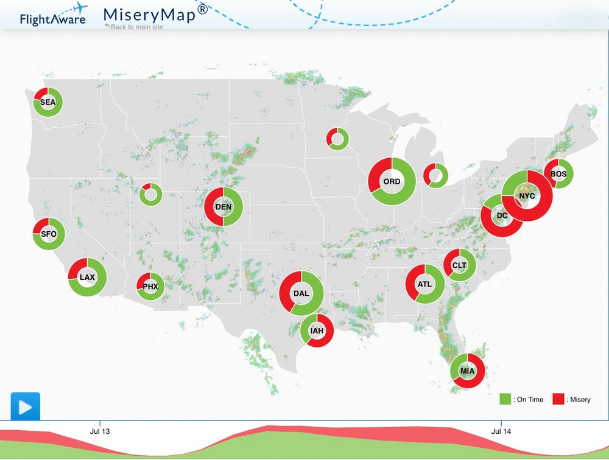The image size is (609, 460).
Task: Click the Jul 13 timeline marker
Action: 99,430
